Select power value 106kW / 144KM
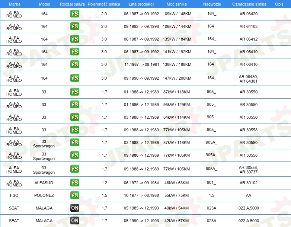 tap(177, 26)
